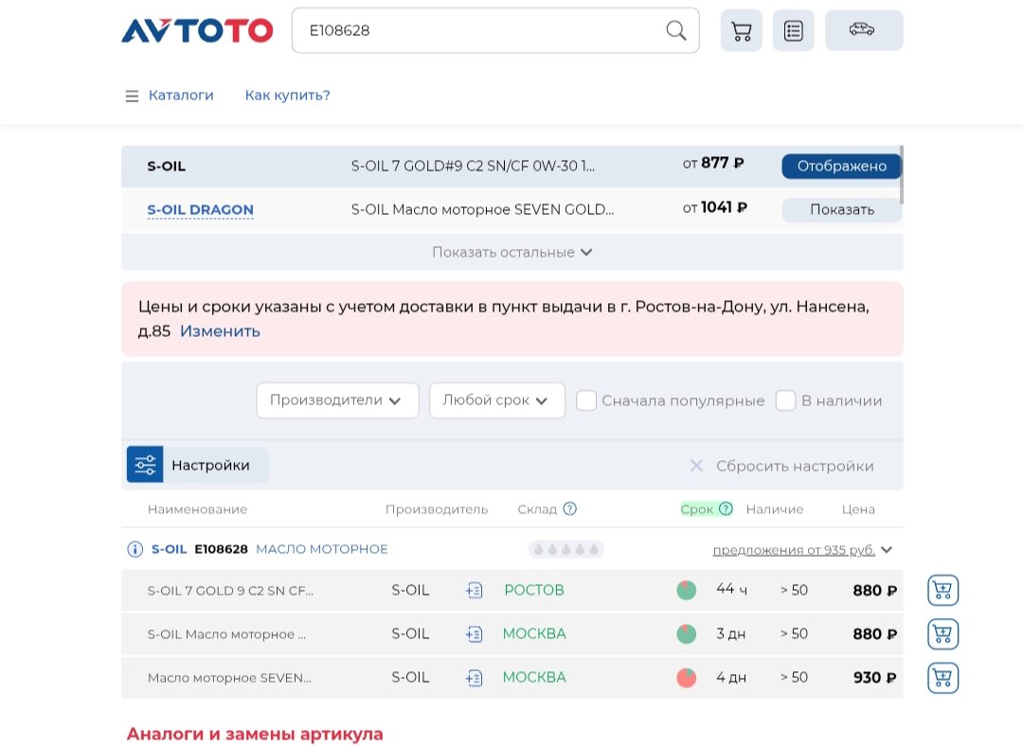This screenshot has height=747, width=1023.
Task: Click the brand list scrollbar
Action: tap(902, 174)
